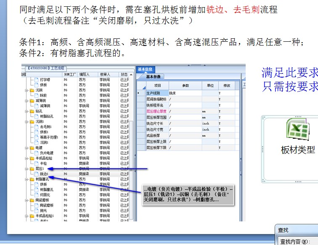Click the 修改 column header

(227, 86)
